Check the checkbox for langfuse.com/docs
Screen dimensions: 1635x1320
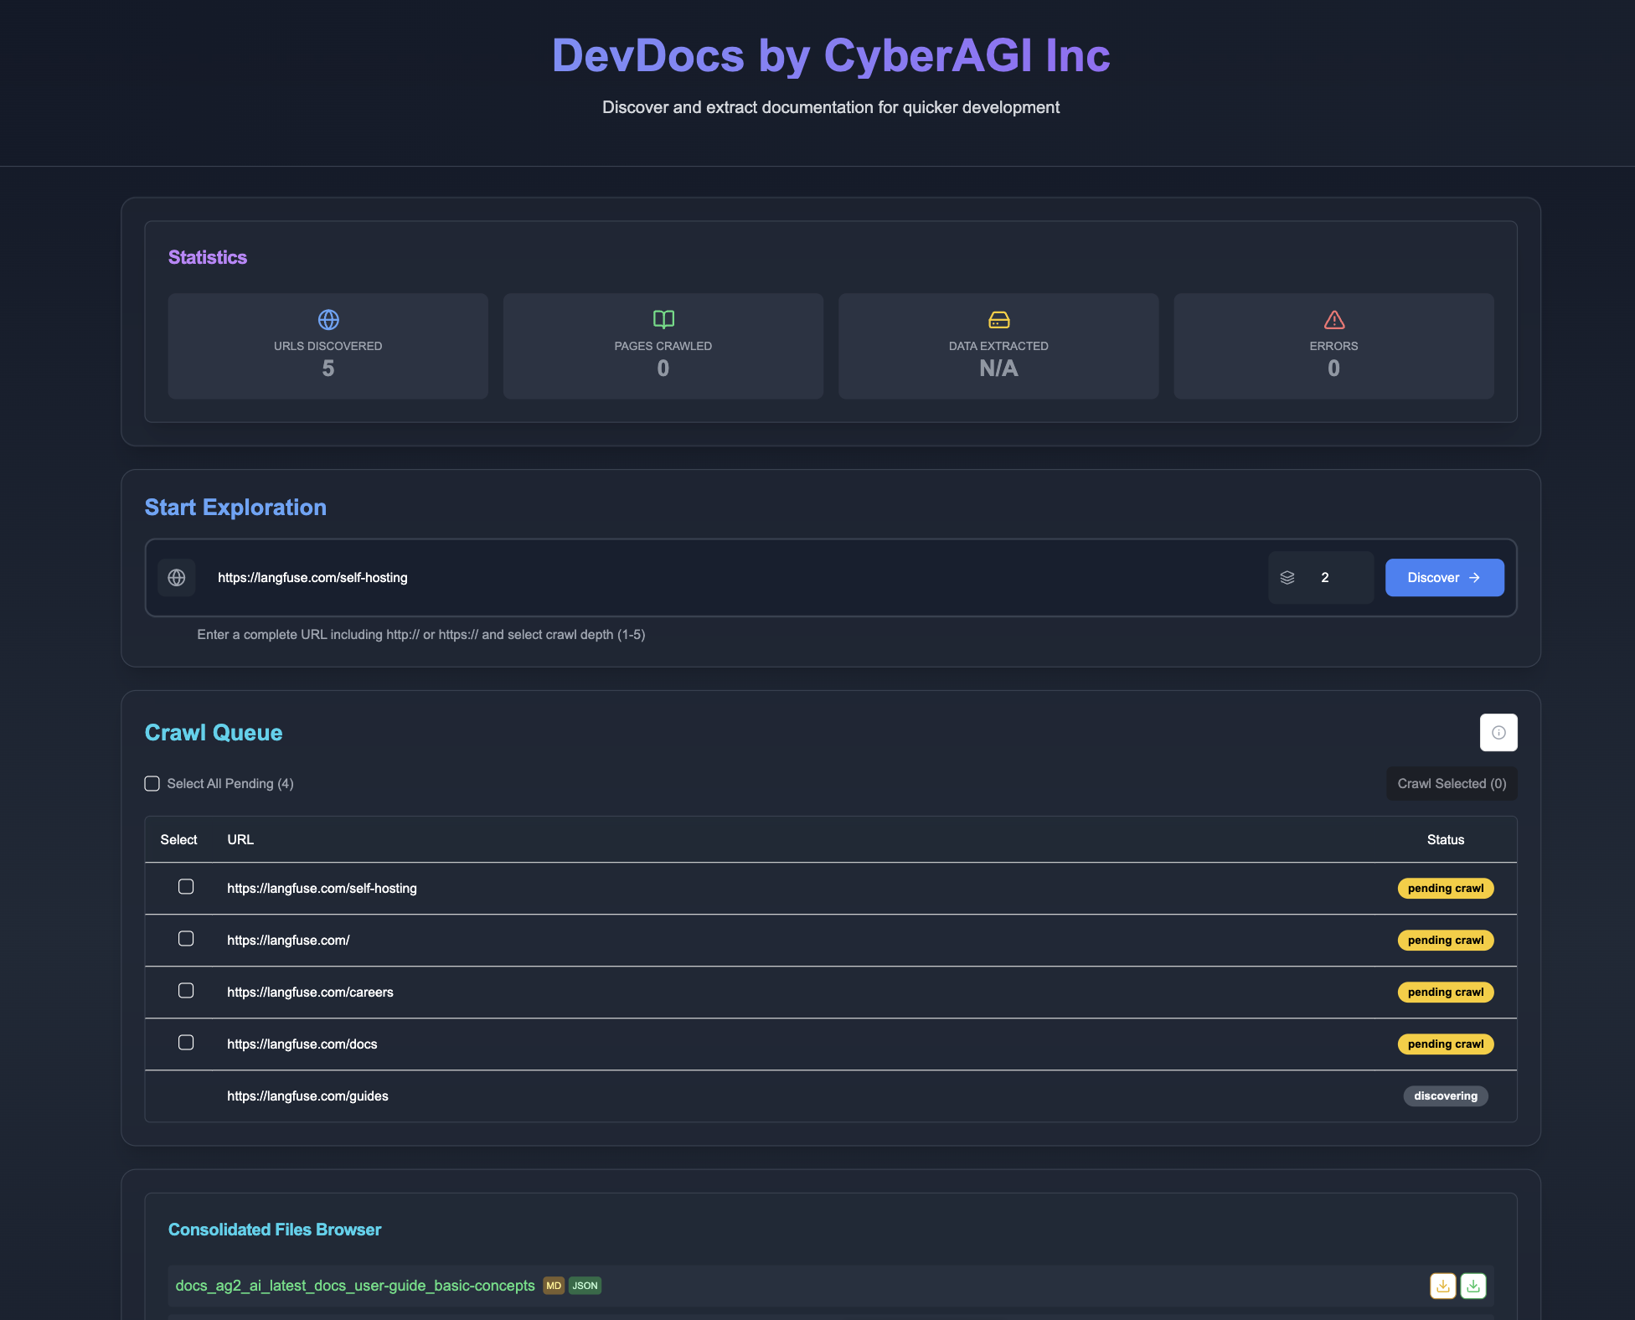pyautogui.click(x=186, y=1042)
